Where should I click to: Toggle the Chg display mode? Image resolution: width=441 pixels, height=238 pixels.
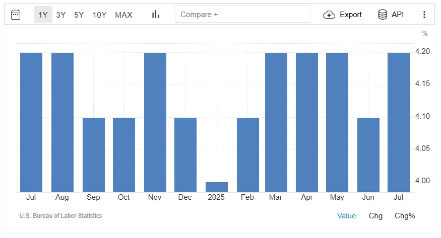click(375, 216)
